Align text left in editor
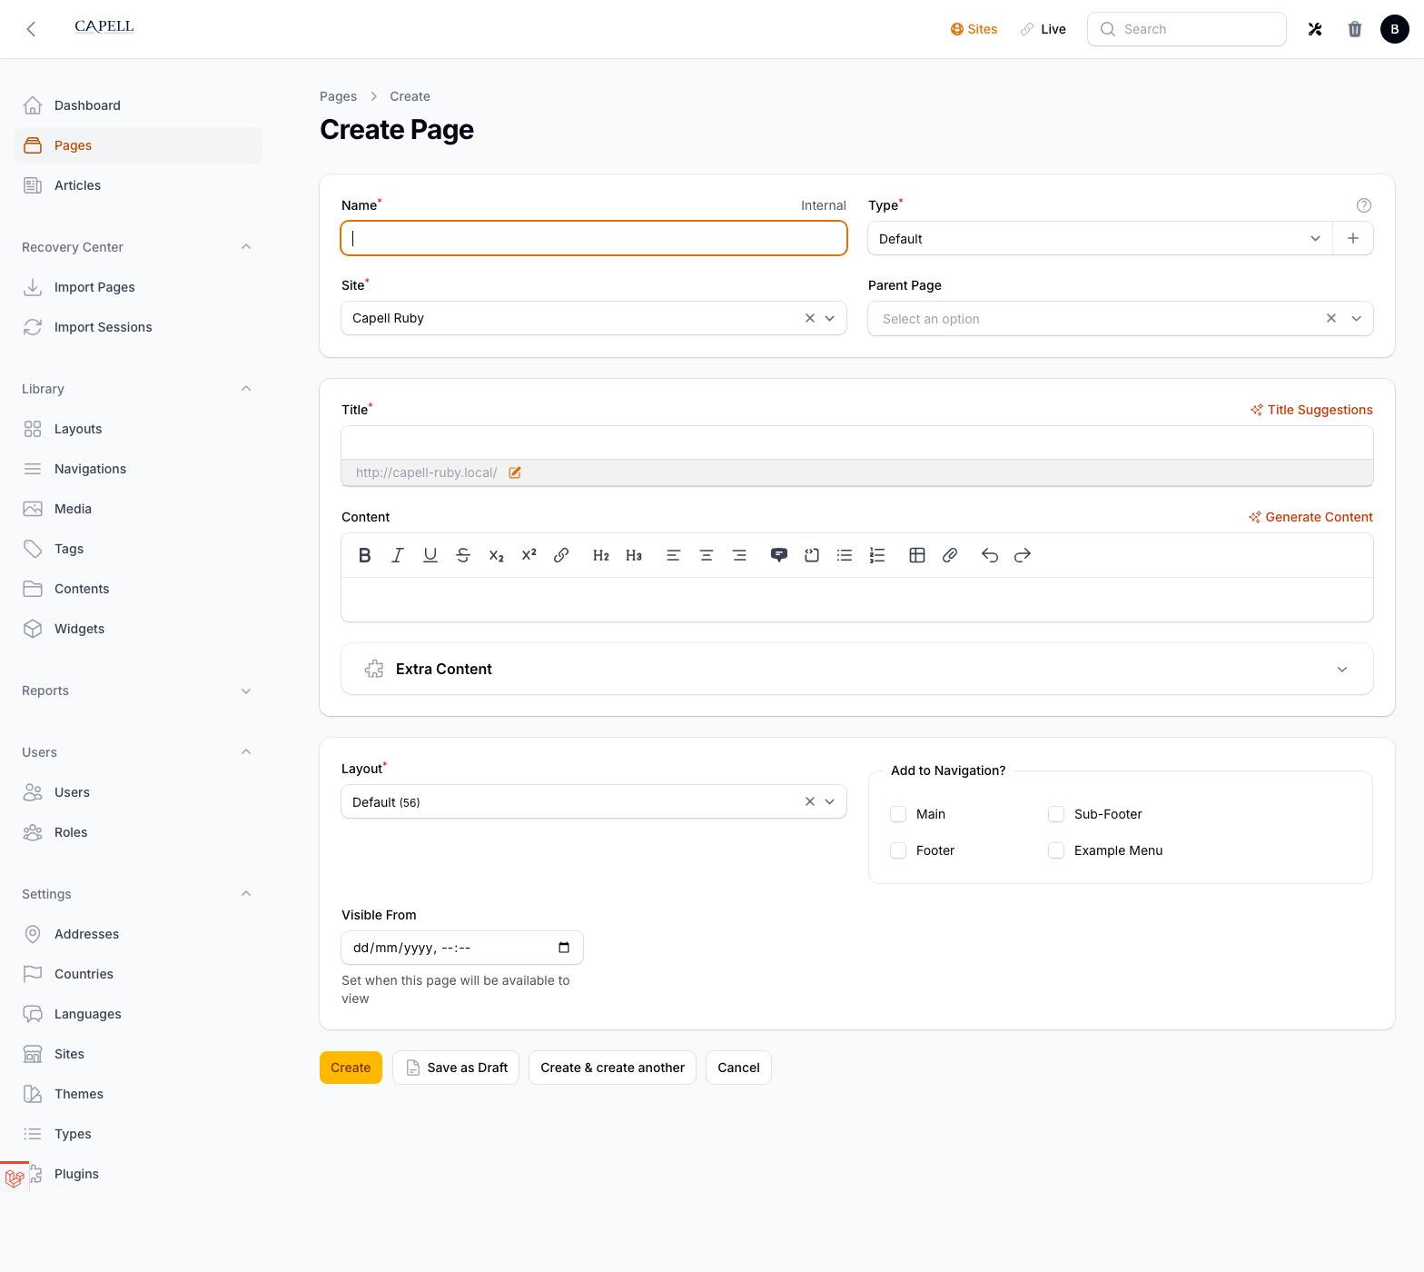The height and width of the screenshot is (1272, 1424). point(674,555)
